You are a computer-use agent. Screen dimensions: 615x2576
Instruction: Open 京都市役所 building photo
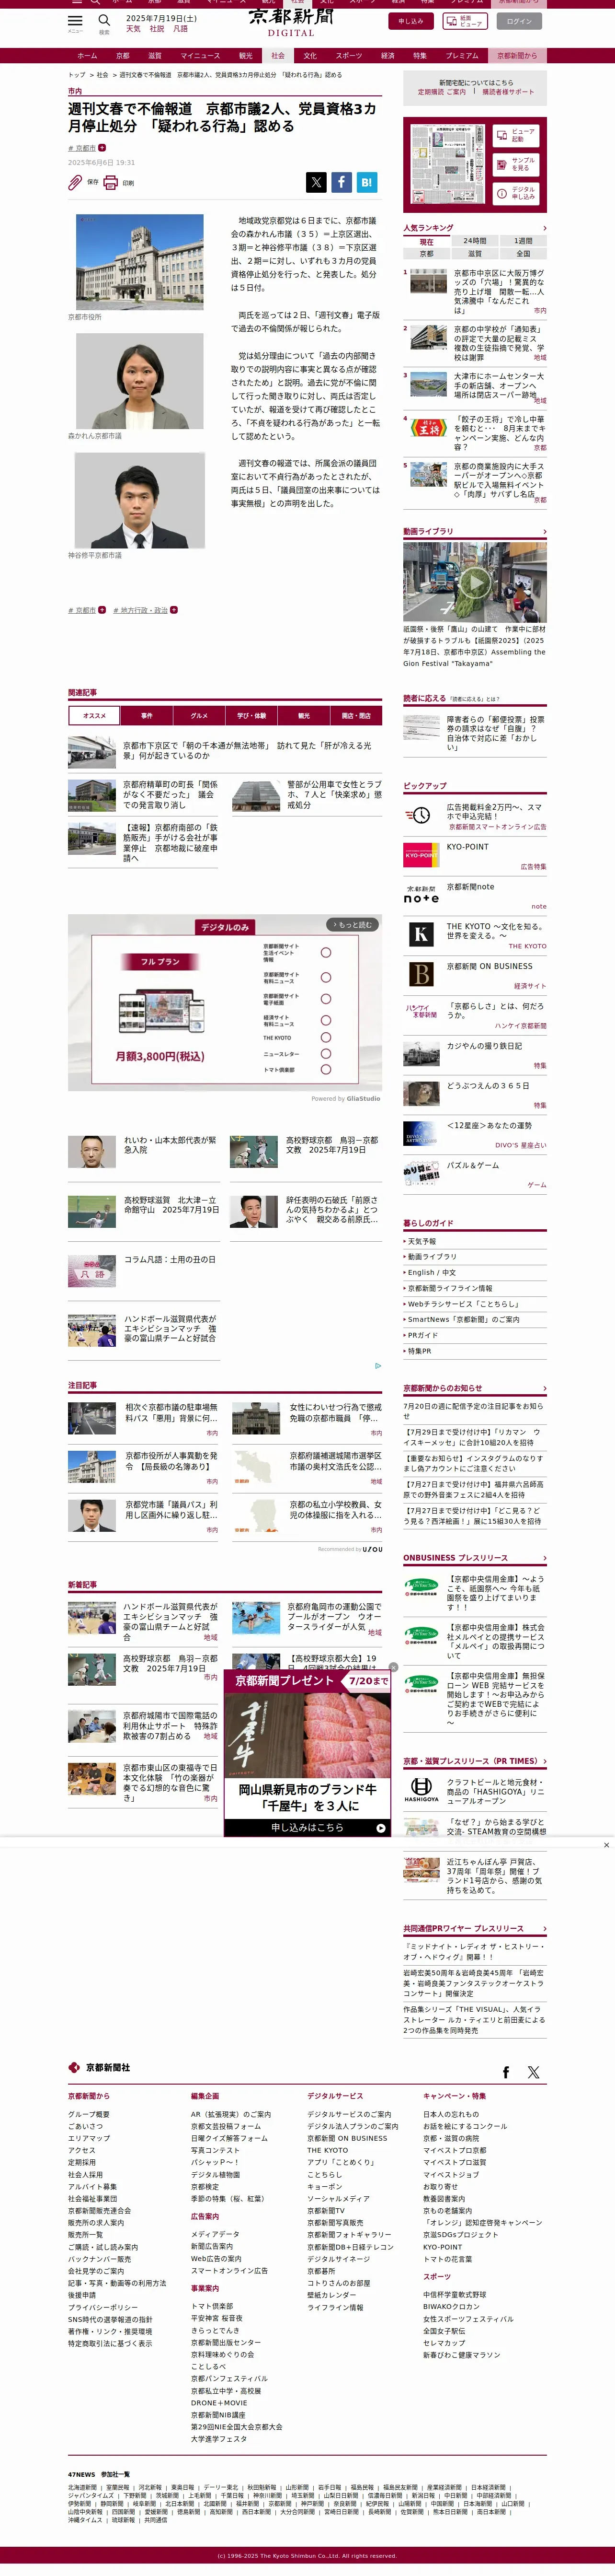tap(140, 262)
